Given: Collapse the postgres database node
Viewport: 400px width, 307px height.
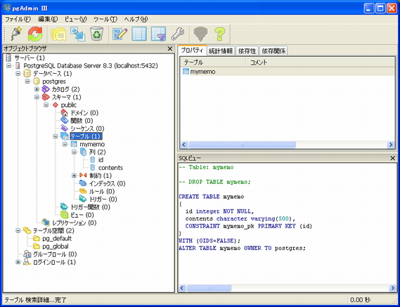Looking at the screenshot, I should point(27,81).
